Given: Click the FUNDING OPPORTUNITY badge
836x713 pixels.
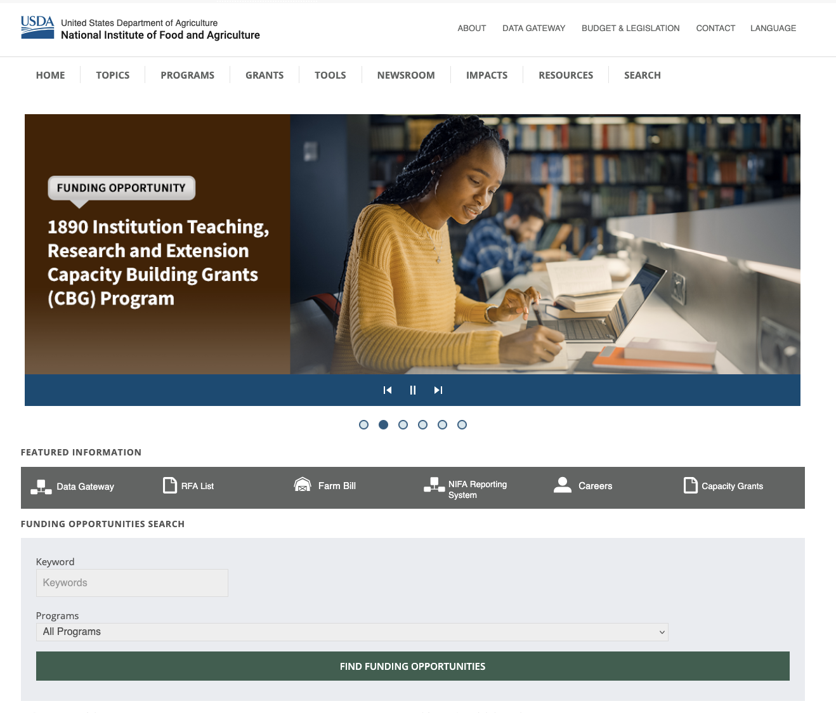Looking at the screenshot, I should pos(121,188).
